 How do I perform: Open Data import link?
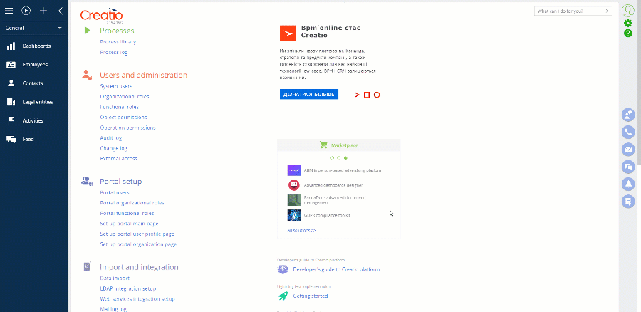[x=115, y=278]
